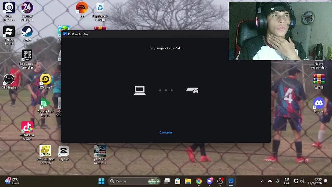Open the ESP LAA keyboard language switcher
Image resolution: width=332 pixels, height=187 pixels.
coord(287,181)
